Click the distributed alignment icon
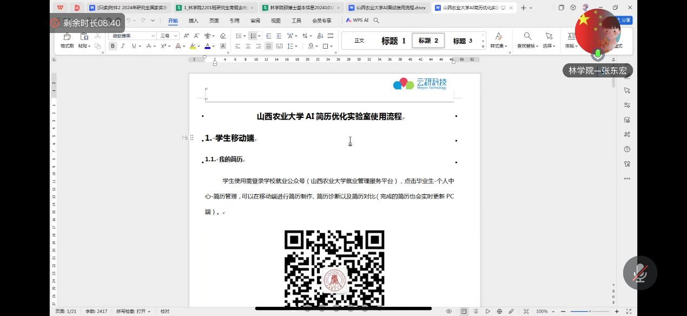 coord(279,46)
